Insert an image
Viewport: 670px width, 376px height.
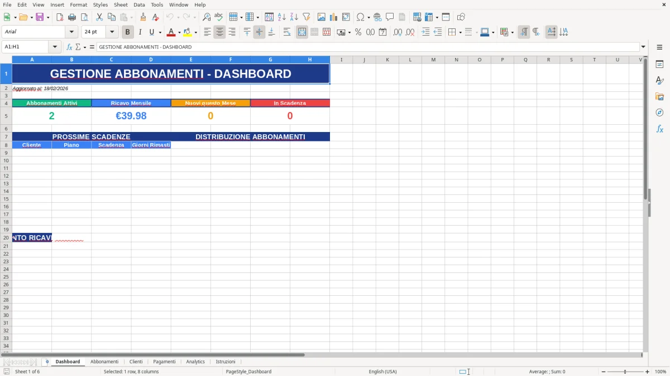click(x=322, y=17)
